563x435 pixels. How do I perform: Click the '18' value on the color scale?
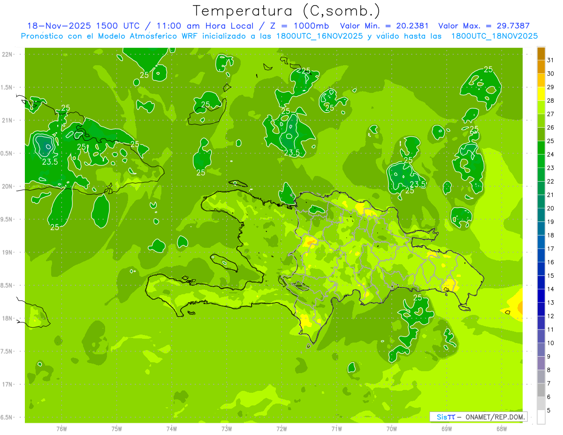coord(551,235)
